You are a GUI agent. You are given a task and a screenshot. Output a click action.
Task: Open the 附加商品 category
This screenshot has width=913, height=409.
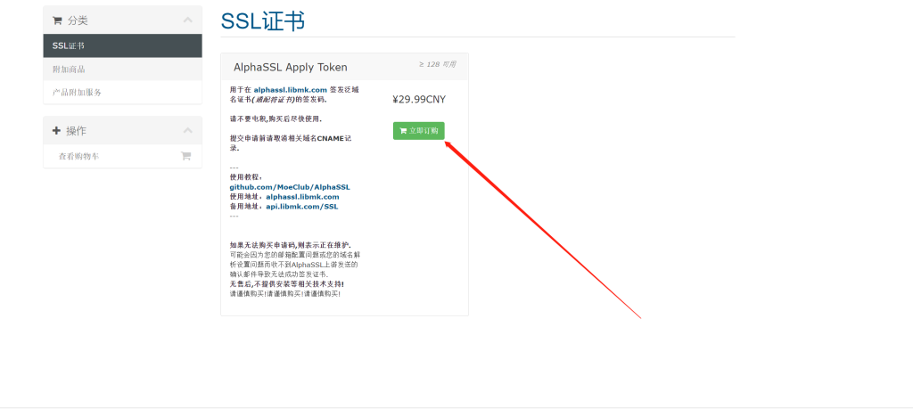[122, 69]
